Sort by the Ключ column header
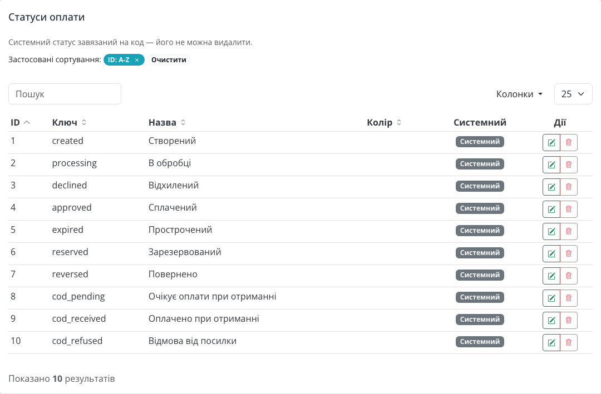The height and width of the screenshot is (394, 601). click(x=70, y=122)
